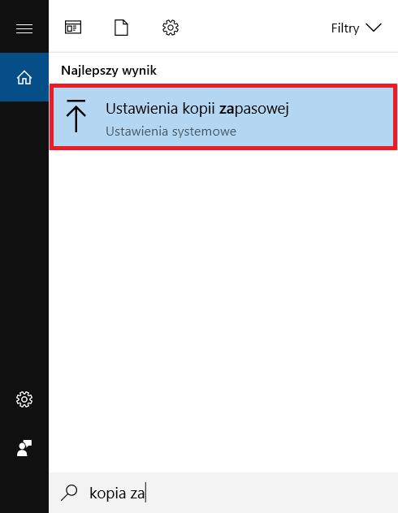Select the highlighted best match row
Screen dimensions: 398x513
pos(223,117)
